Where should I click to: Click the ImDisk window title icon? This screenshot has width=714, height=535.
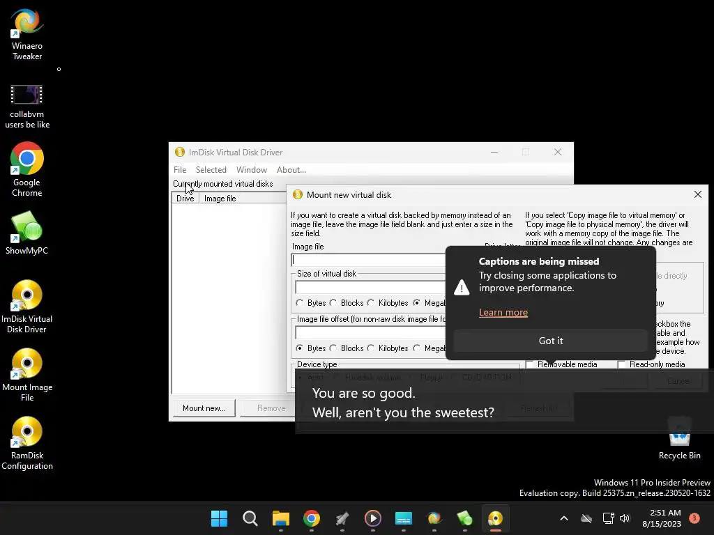coord(180,152)
